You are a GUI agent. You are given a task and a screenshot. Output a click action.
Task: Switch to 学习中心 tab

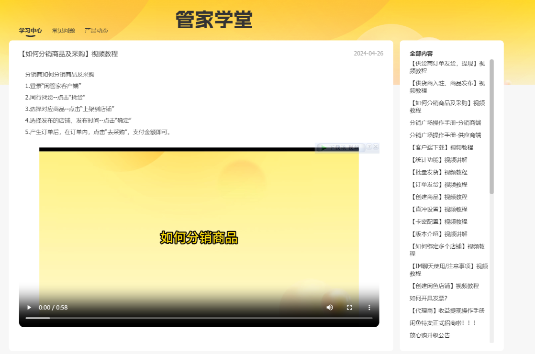[x=30, y=31]
